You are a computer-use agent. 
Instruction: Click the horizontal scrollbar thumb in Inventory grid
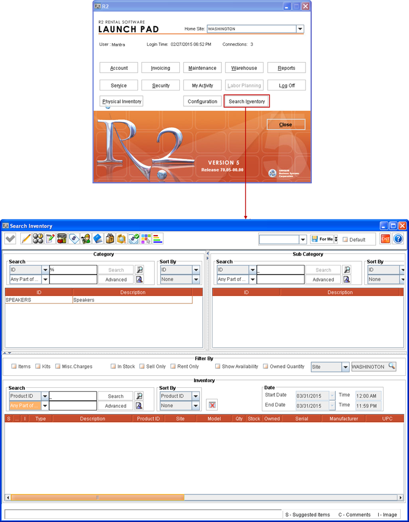(x=97, y=498)
